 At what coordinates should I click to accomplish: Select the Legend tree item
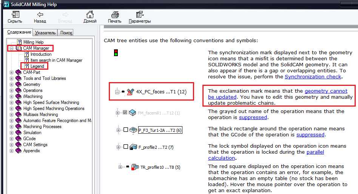tap(37, 66)
